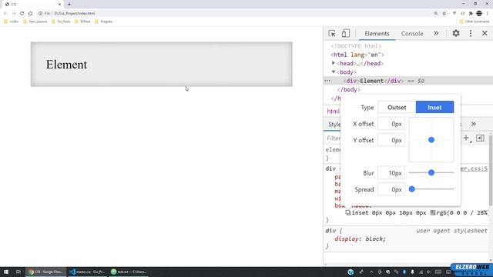493x277 pixels.
Task: Open the Styles pane tab
Action: (x=334, y=125)
